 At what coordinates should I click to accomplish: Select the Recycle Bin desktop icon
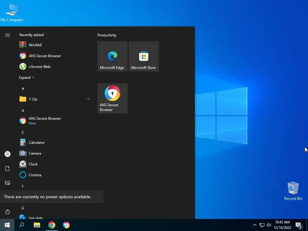[x=293, y=191]
